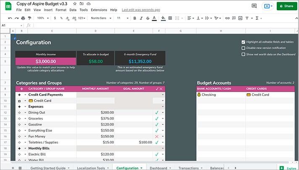Image resolution: width=299 pixels, height=170 pixels.
Task: Switch to the Transactions sheet tab
Action: (189, 168)
